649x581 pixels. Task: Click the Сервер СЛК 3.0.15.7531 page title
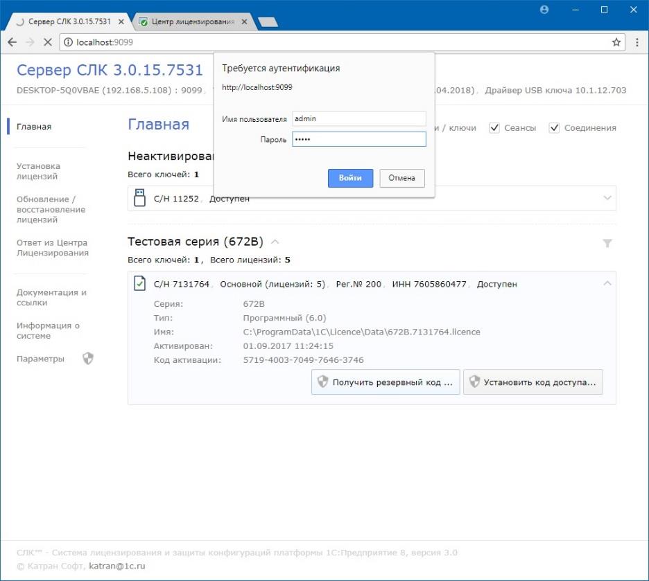coord(110,70)
